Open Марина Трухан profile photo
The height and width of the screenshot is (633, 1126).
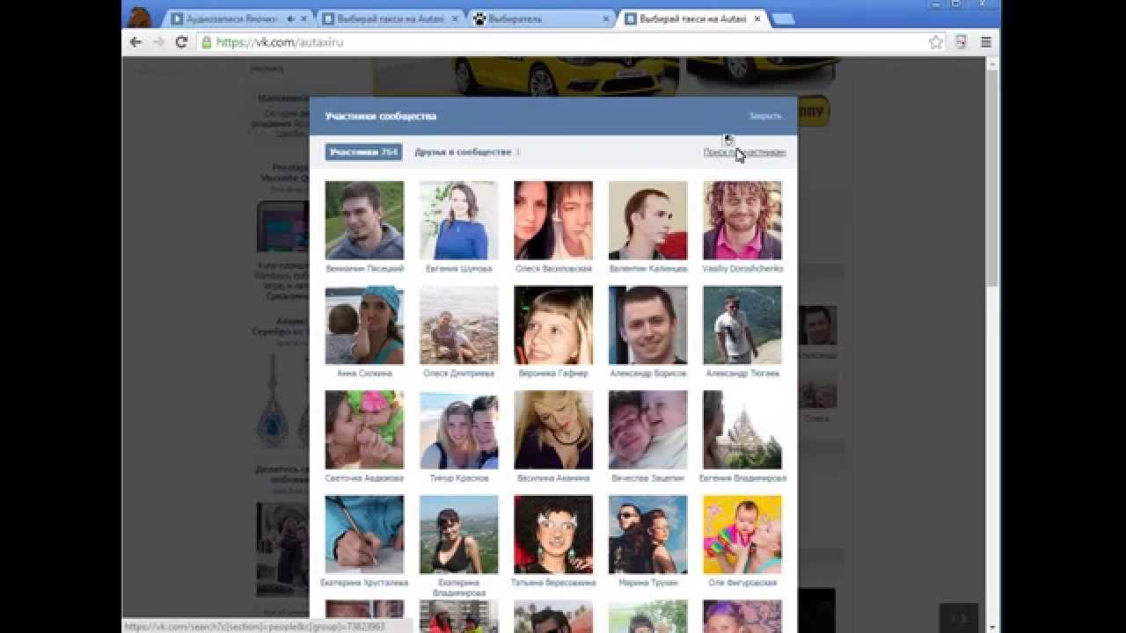647,535
